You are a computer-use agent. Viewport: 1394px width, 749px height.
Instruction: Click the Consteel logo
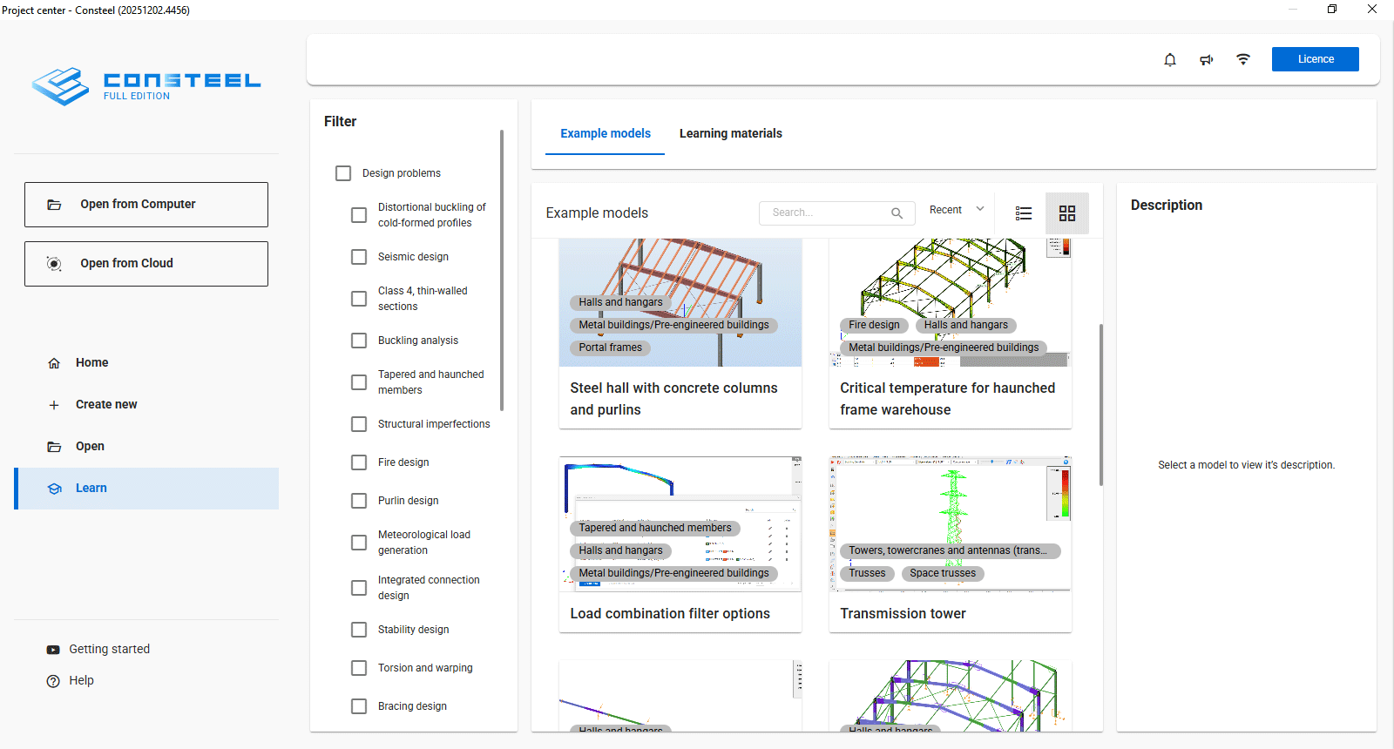(146, 86)
